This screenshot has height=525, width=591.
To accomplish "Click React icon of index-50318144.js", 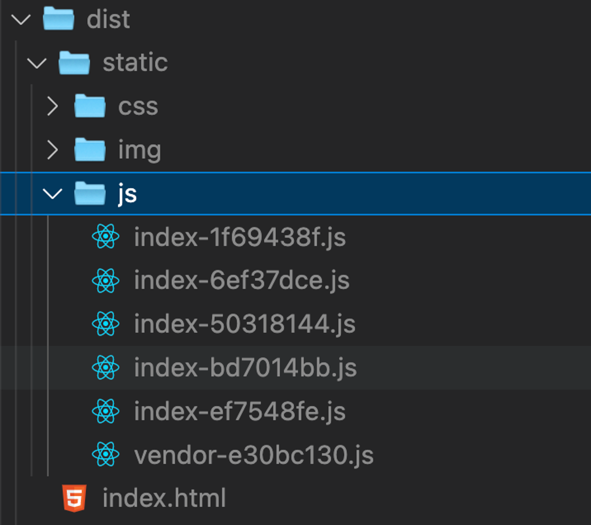I will pyautogui.click(x=105, y=324).
